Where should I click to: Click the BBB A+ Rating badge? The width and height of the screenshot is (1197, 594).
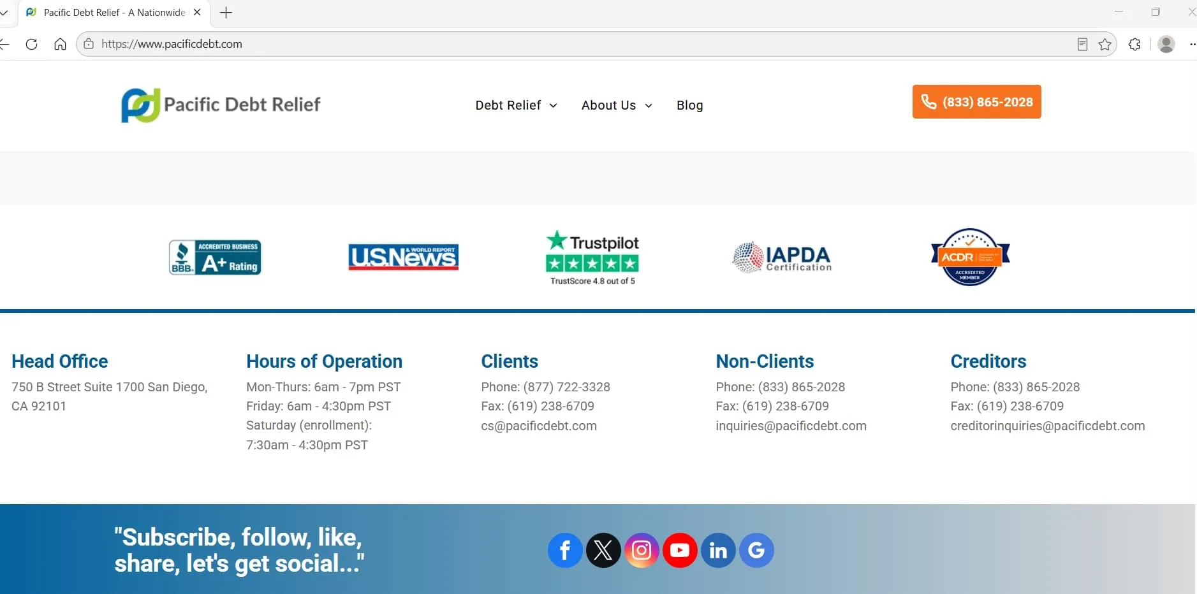tap(215, 257)
